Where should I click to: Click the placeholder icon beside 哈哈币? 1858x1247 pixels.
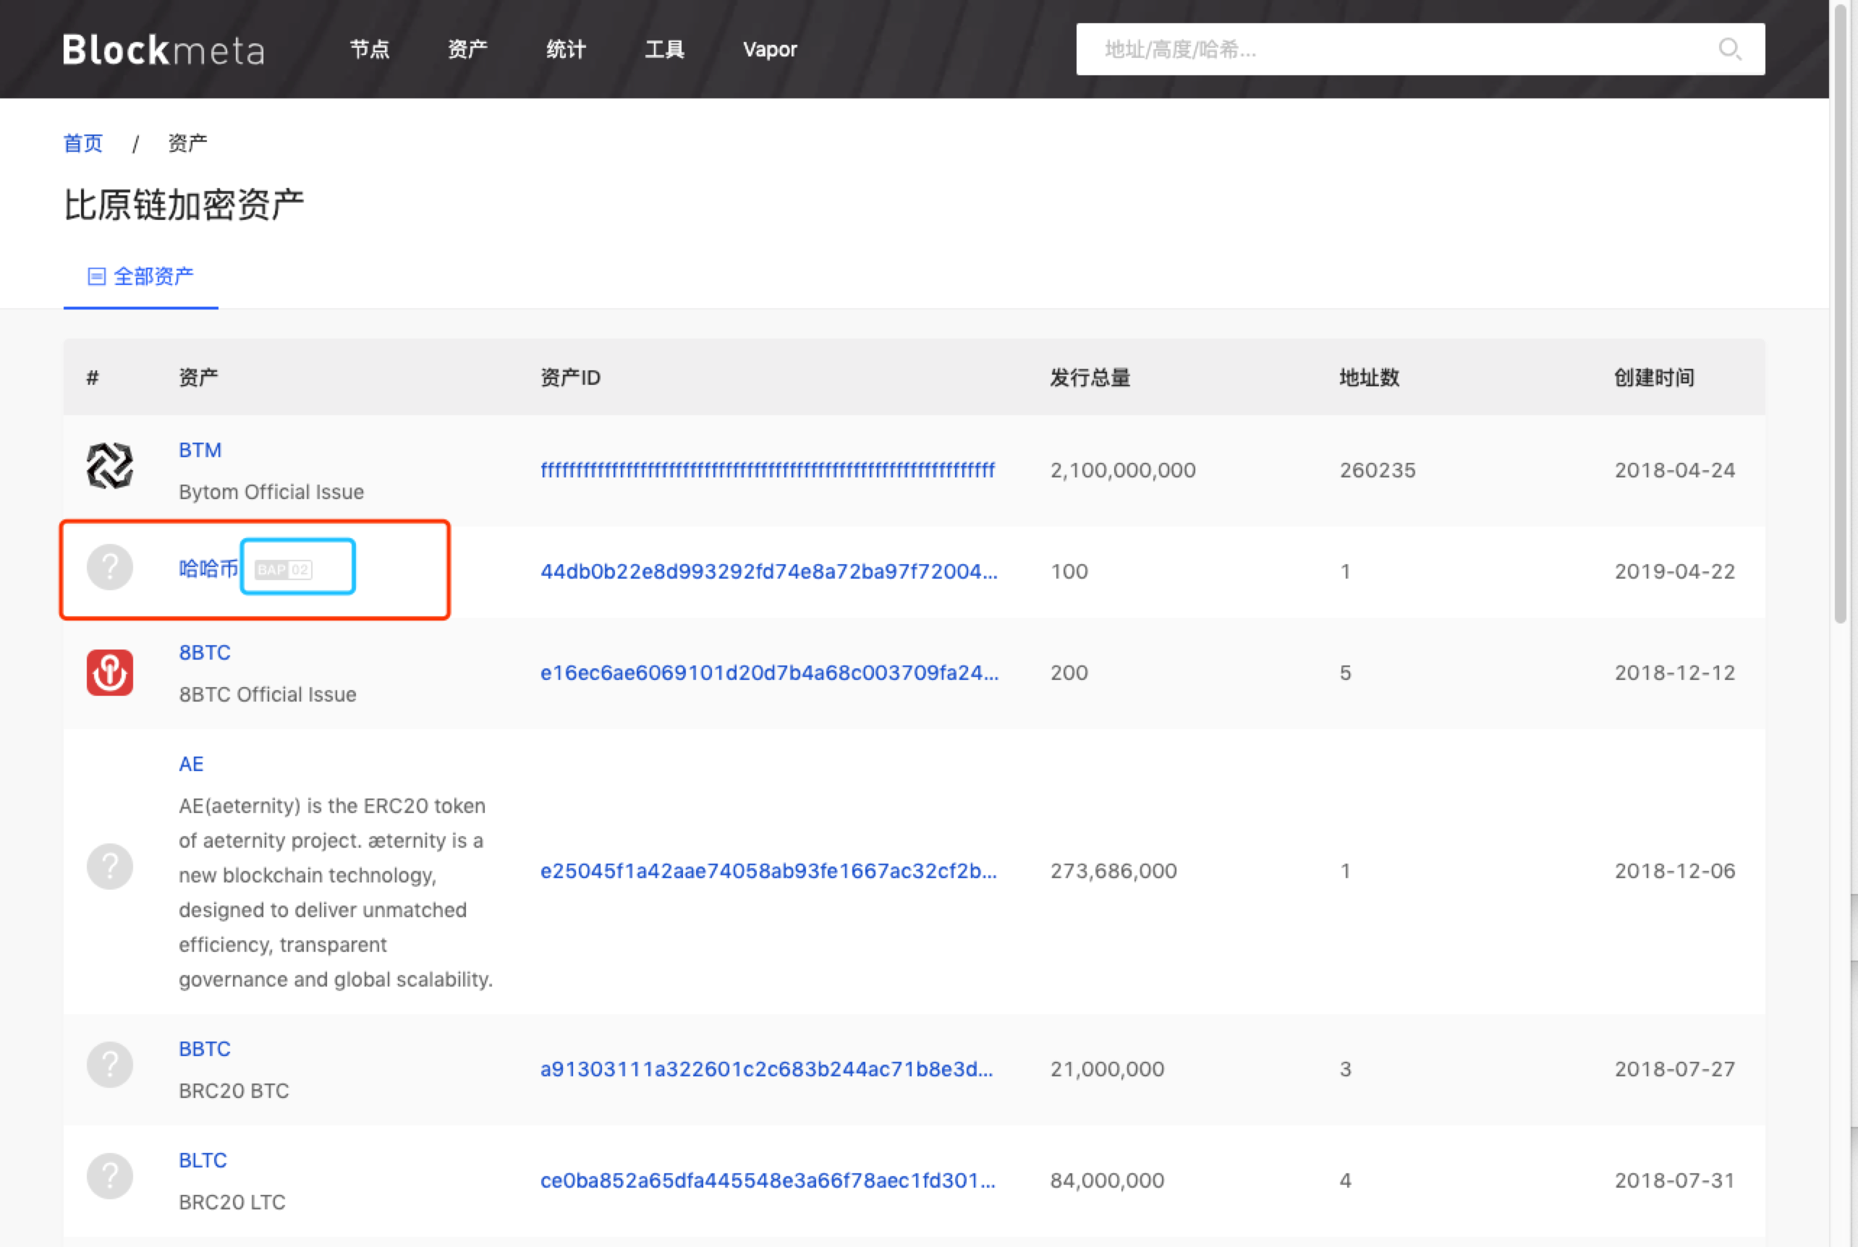point(110,568)
